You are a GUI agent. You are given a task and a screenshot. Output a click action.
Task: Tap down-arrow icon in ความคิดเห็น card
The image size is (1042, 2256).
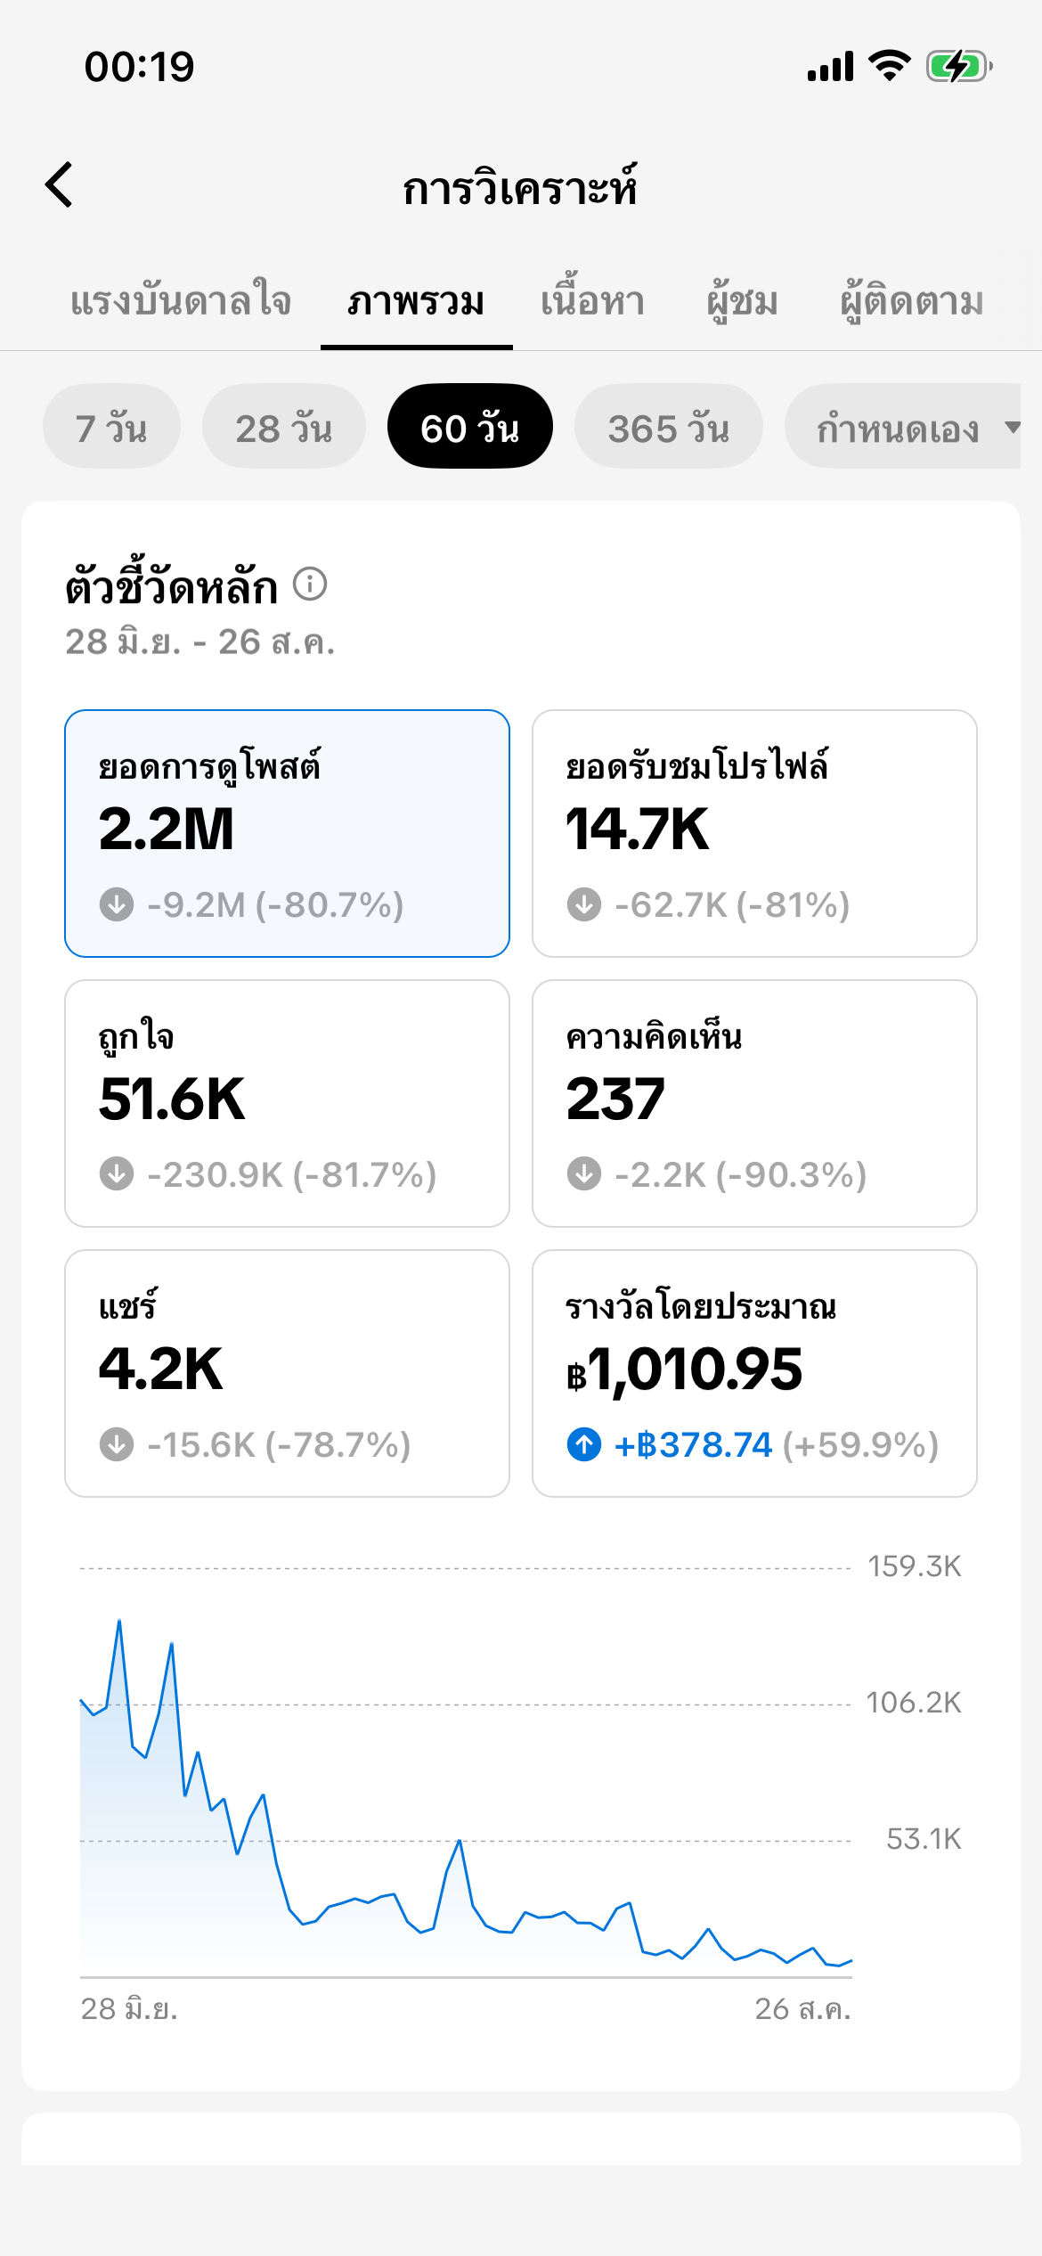pos(584,1174)
